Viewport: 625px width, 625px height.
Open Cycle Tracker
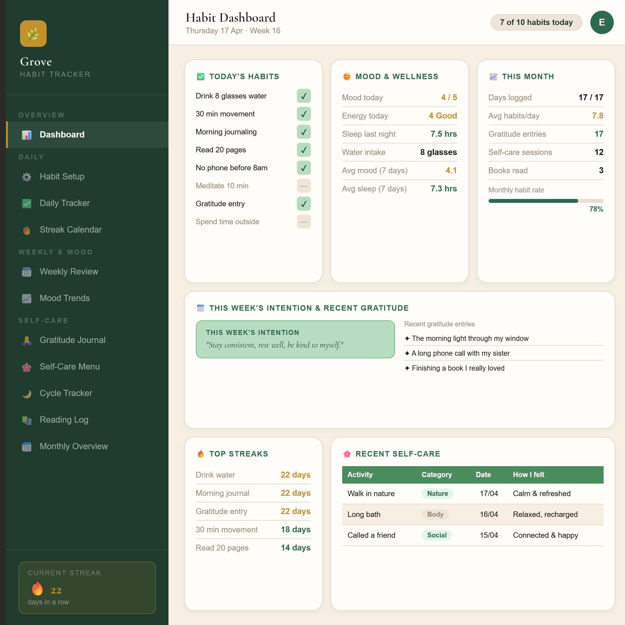point(87,393)
